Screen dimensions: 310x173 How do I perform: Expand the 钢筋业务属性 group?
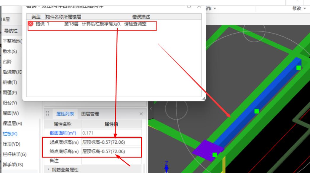(x=48, y=169)
